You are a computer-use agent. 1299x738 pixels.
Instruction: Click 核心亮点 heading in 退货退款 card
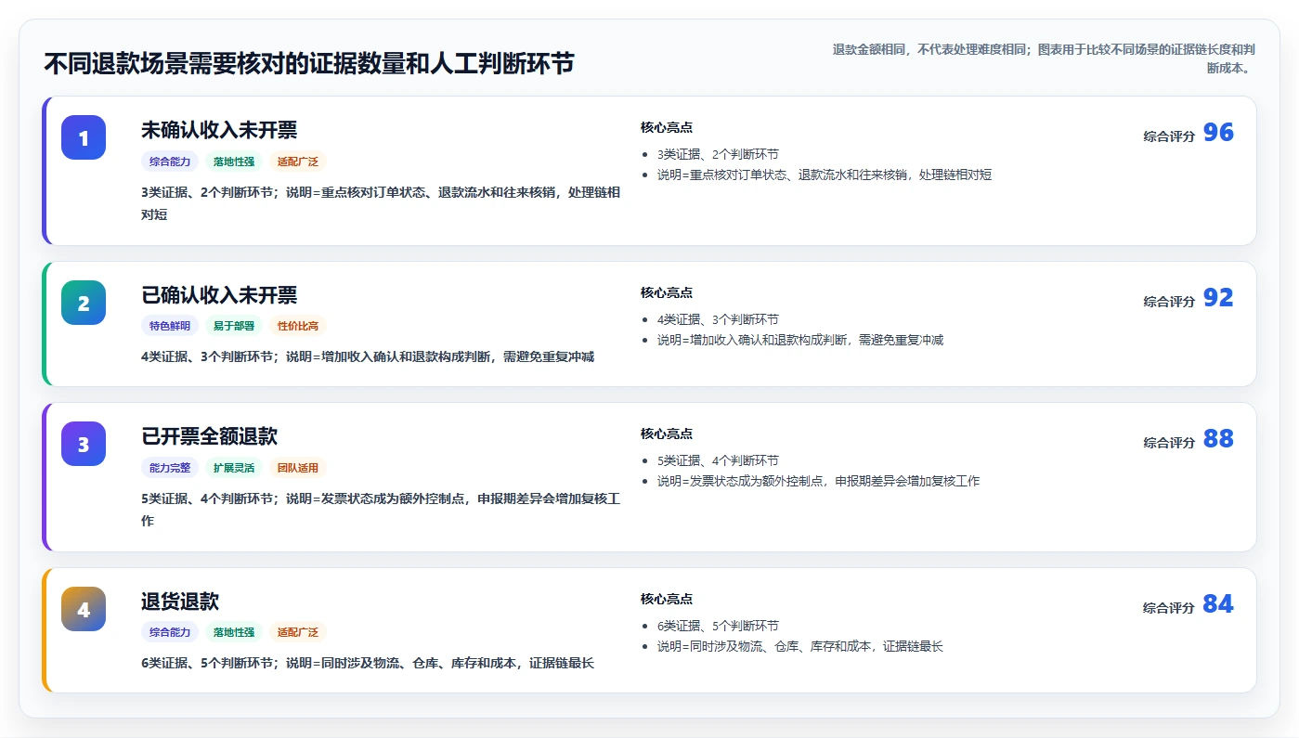coord(667,599)
